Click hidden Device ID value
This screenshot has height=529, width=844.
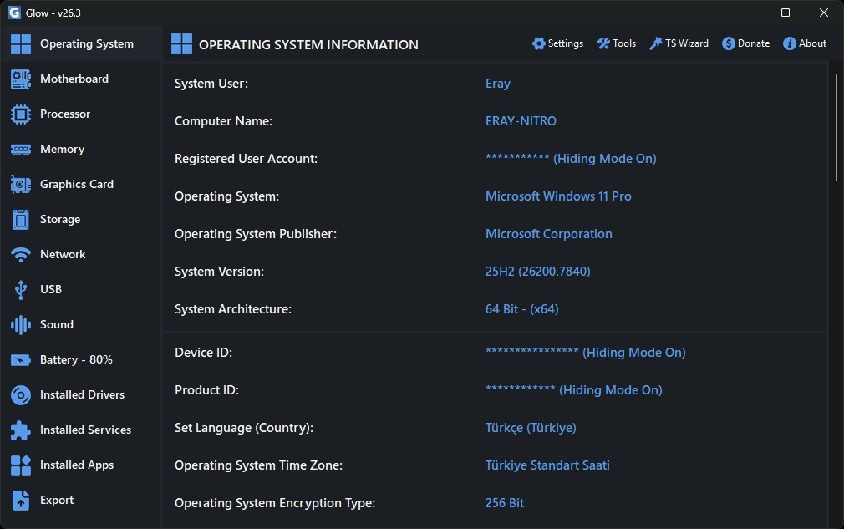(585, 353)
